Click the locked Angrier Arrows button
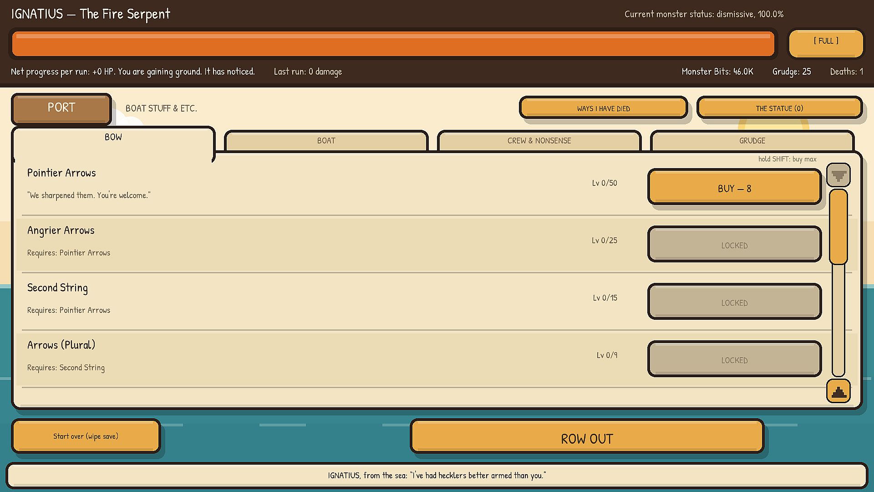874x492 pixels. pos(734,244)
